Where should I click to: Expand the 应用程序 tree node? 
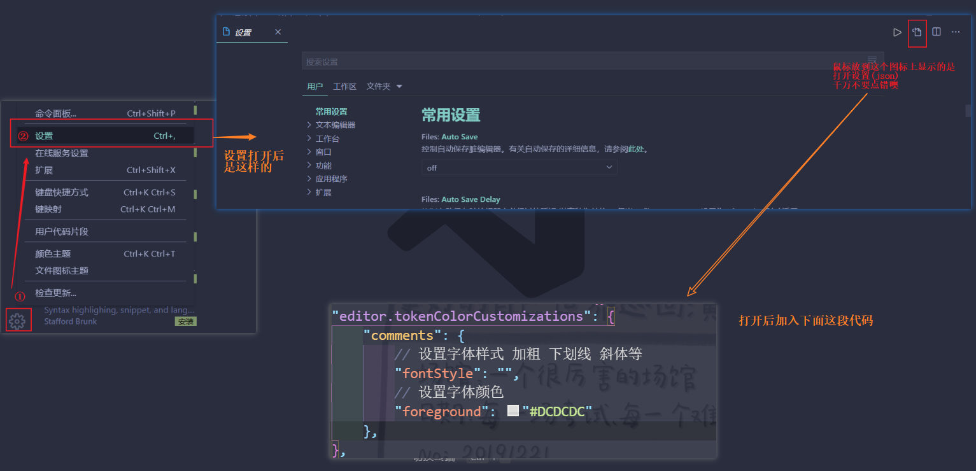[327, 179]
